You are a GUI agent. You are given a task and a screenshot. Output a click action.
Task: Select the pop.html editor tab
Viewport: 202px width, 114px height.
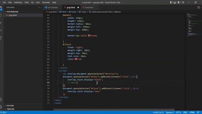[x=71, y=8]
